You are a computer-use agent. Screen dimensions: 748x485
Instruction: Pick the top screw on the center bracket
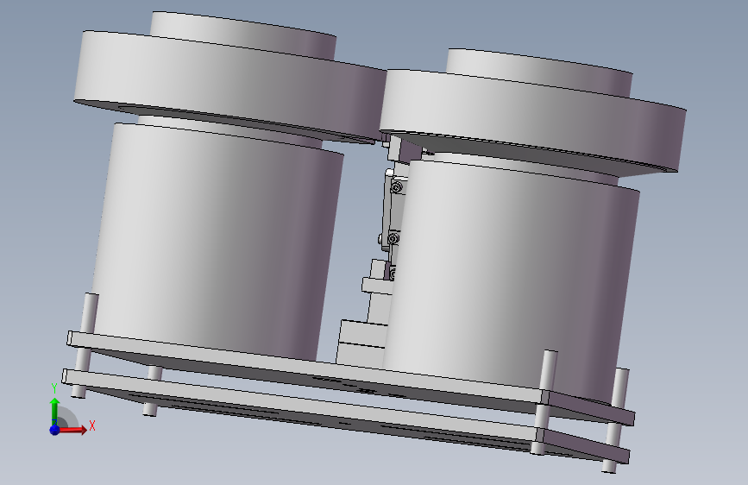tap(396, 188)
